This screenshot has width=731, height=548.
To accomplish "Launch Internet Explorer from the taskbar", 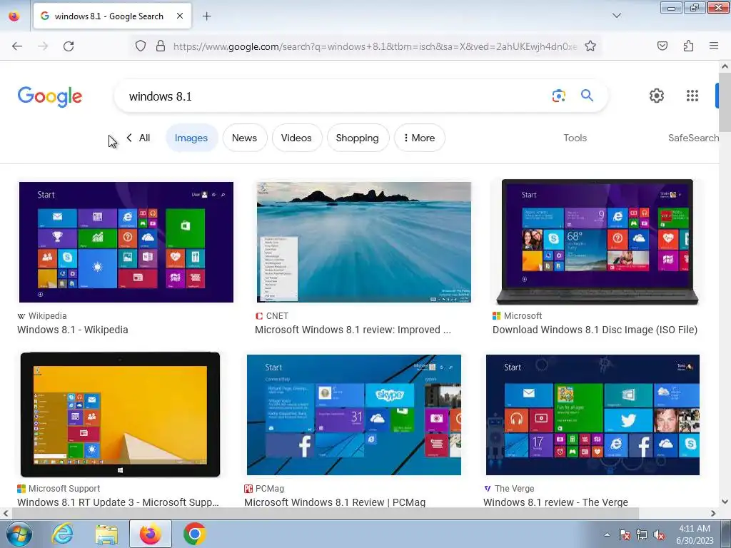I will pos(63,534).
